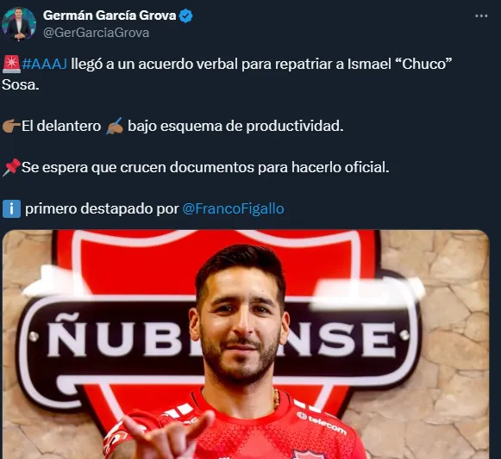
Task: Open the three-dot more options menu
Action: pyautogui.click(x=481, y=16)
